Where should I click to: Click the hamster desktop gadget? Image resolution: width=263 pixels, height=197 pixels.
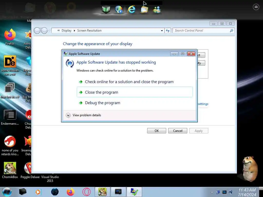(x=250, y=169)
